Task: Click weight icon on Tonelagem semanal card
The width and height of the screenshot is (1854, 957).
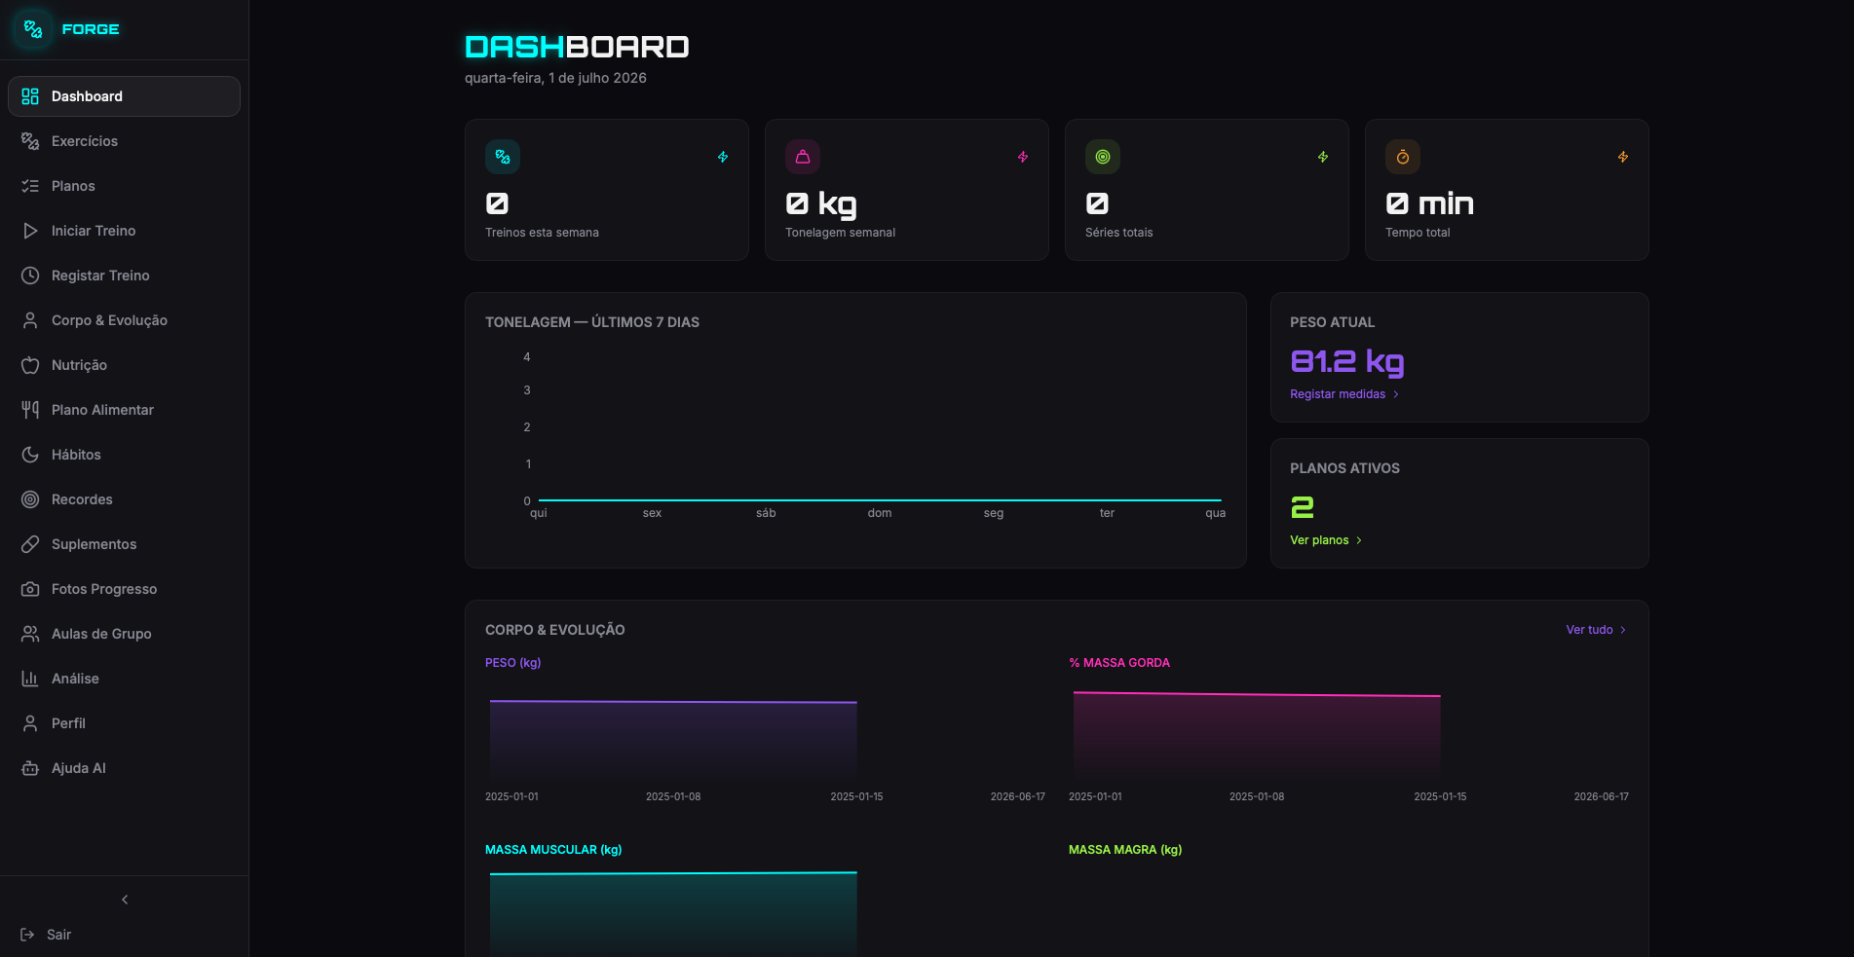Action: 803,157
